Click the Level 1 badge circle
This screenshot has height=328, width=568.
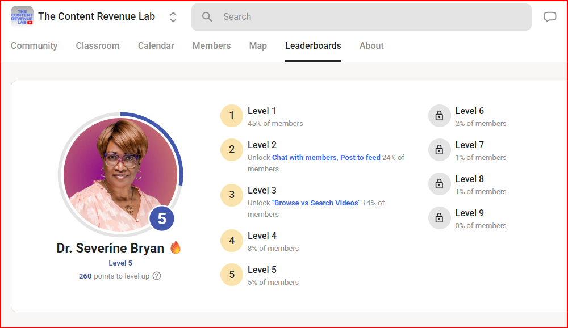(232, 116)
